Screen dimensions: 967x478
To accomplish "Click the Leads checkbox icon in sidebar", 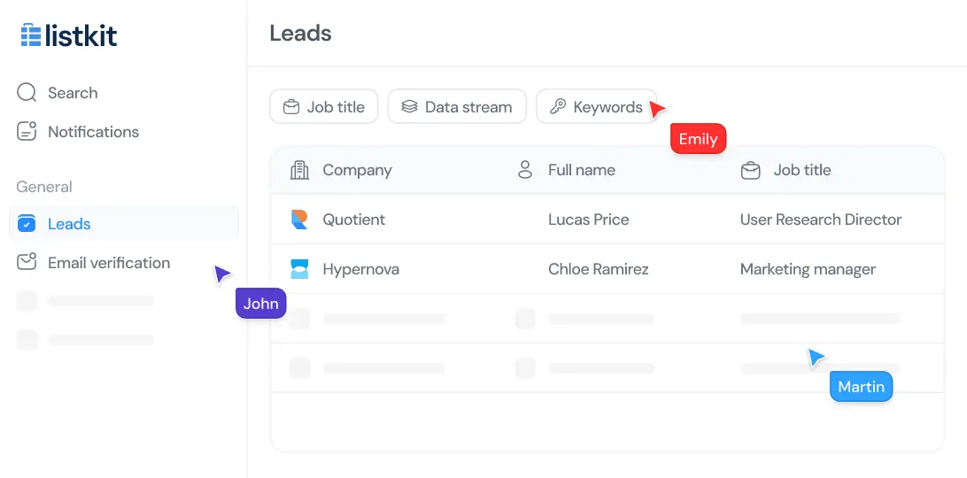I will tap(27, 224).
